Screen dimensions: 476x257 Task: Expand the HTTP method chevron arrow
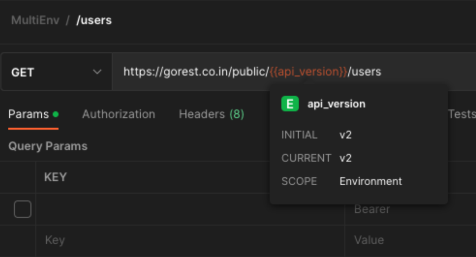(97, 72)
